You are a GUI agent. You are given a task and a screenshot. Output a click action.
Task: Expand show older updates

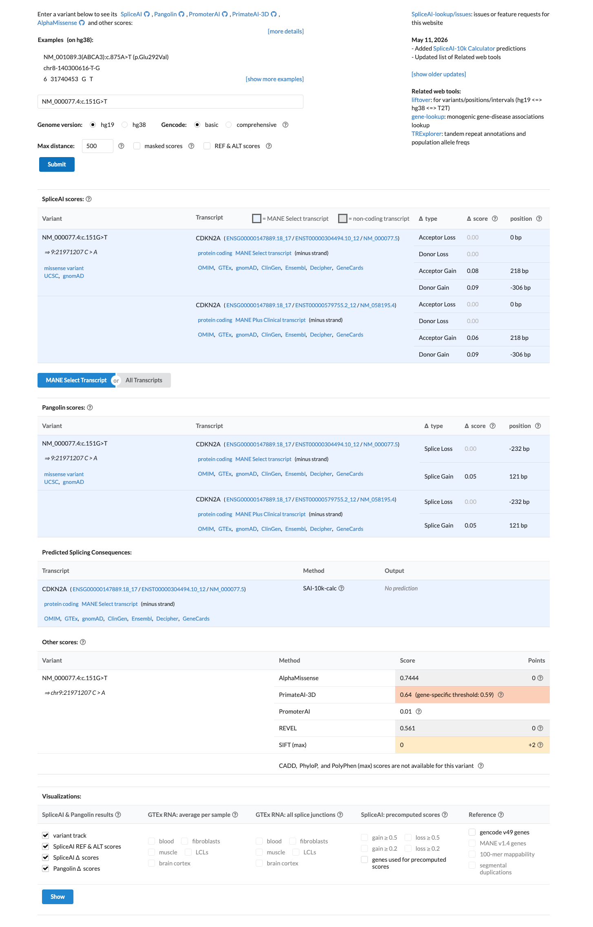tap(438, 74)
